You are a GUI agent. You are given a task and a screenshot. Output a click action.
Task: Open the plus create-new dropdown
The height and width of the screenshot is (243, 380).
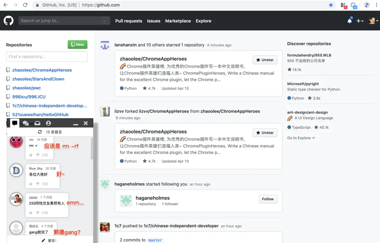click(x=360, y=21)
